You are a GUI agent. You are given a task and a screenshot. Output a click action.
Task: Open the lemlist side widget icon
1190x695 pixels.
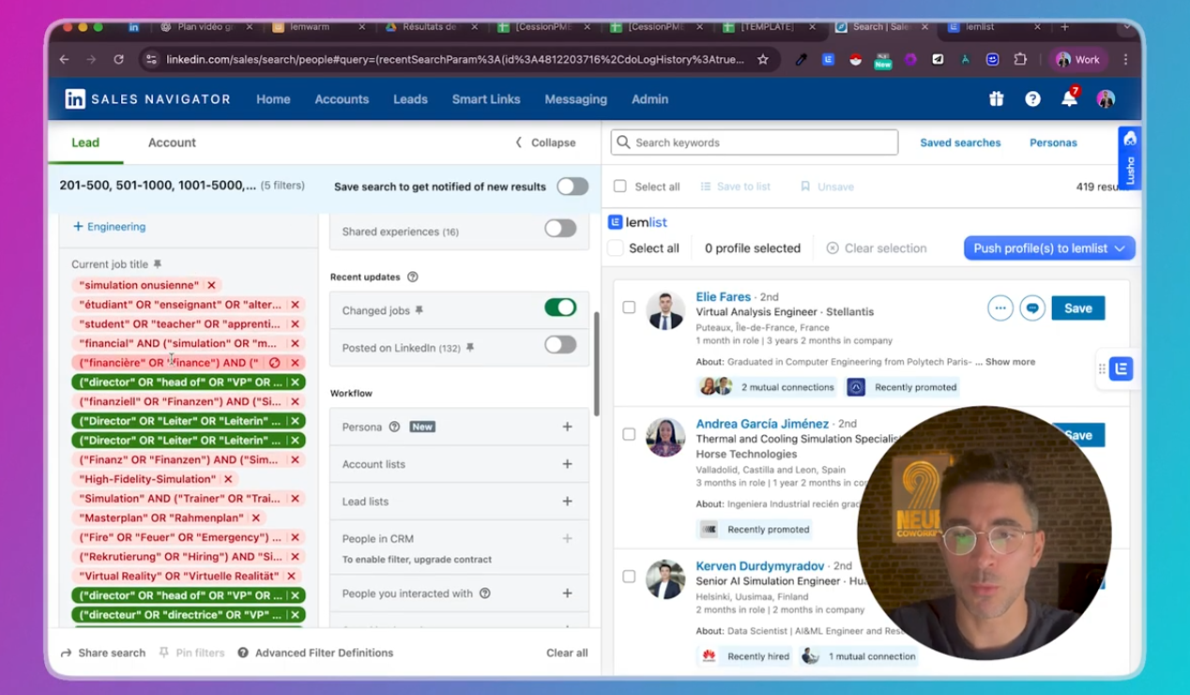[x=1121, y=370]
